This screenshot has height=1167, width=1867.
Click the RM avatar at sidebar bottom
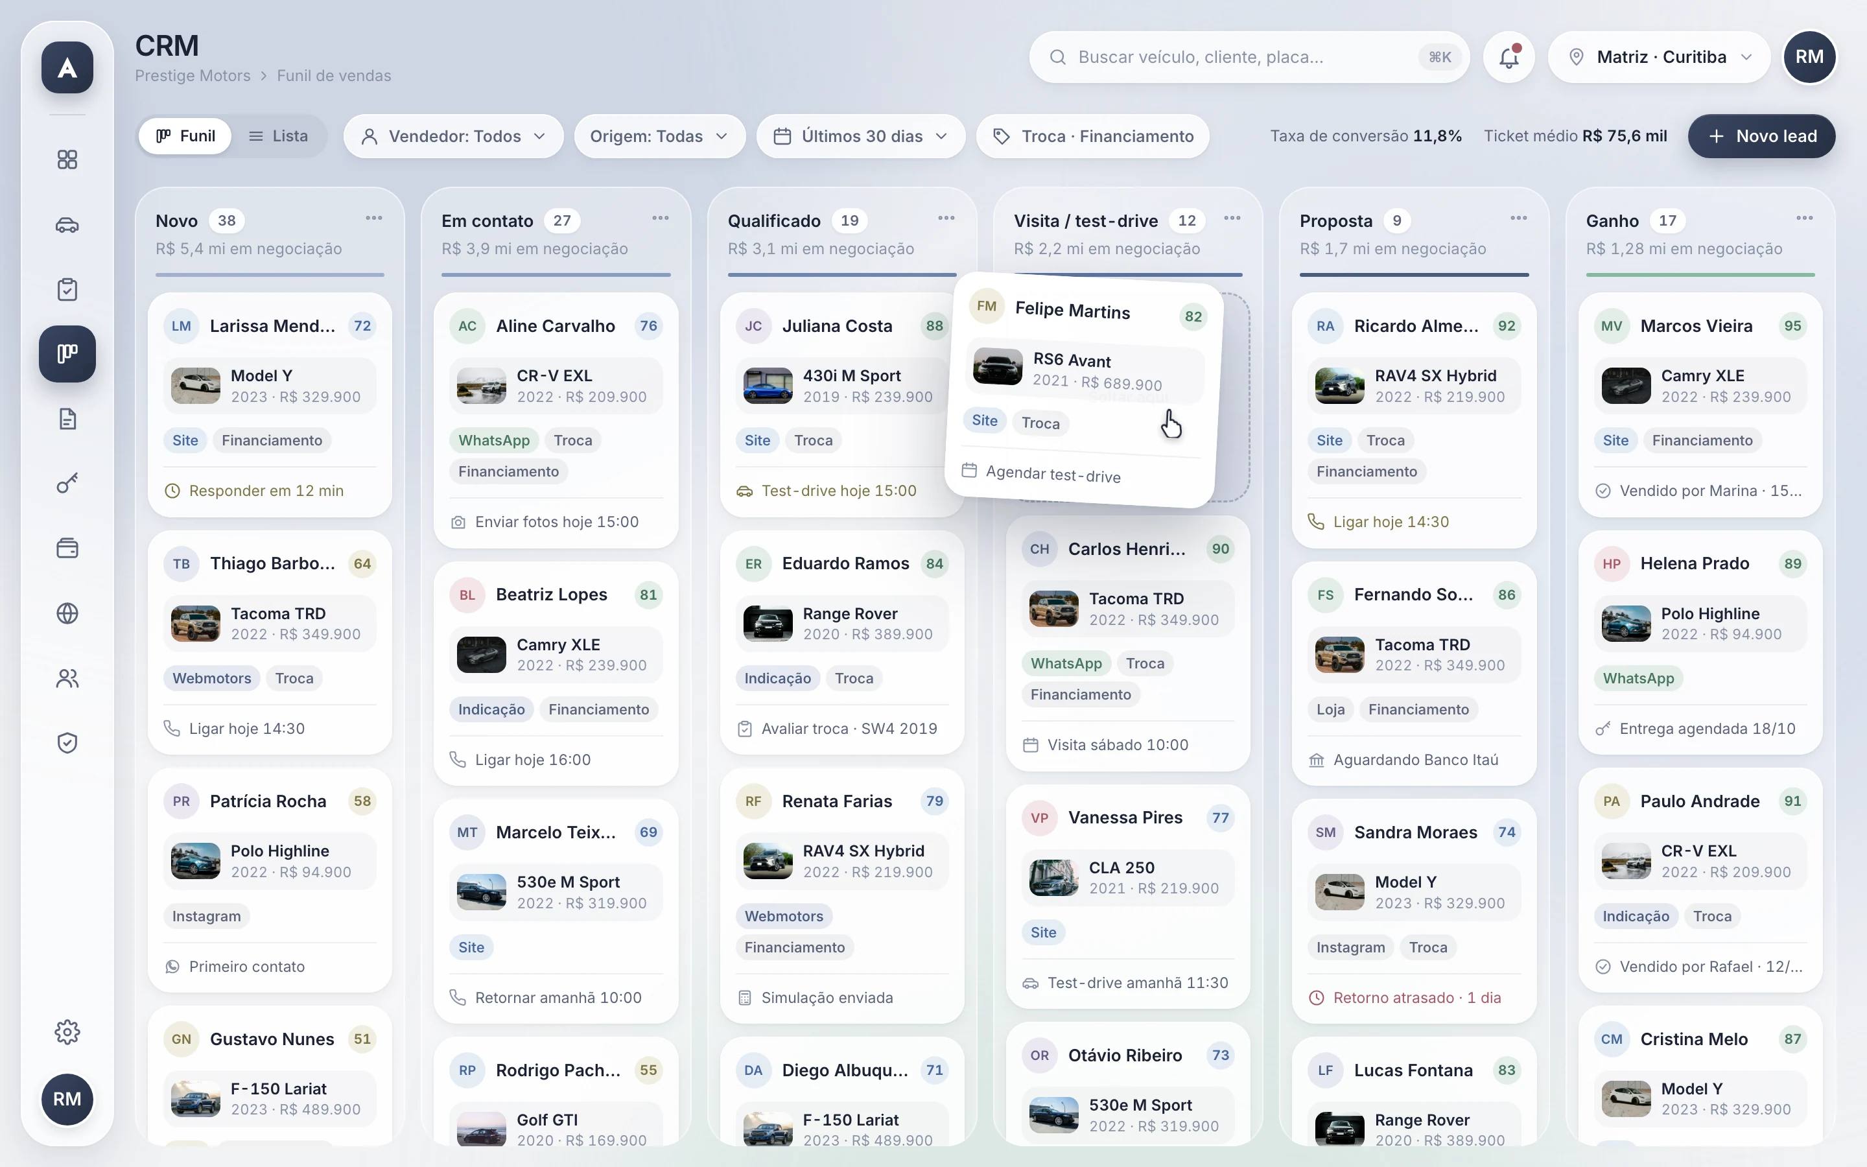pyautogui.click(x=67, y=1099)
